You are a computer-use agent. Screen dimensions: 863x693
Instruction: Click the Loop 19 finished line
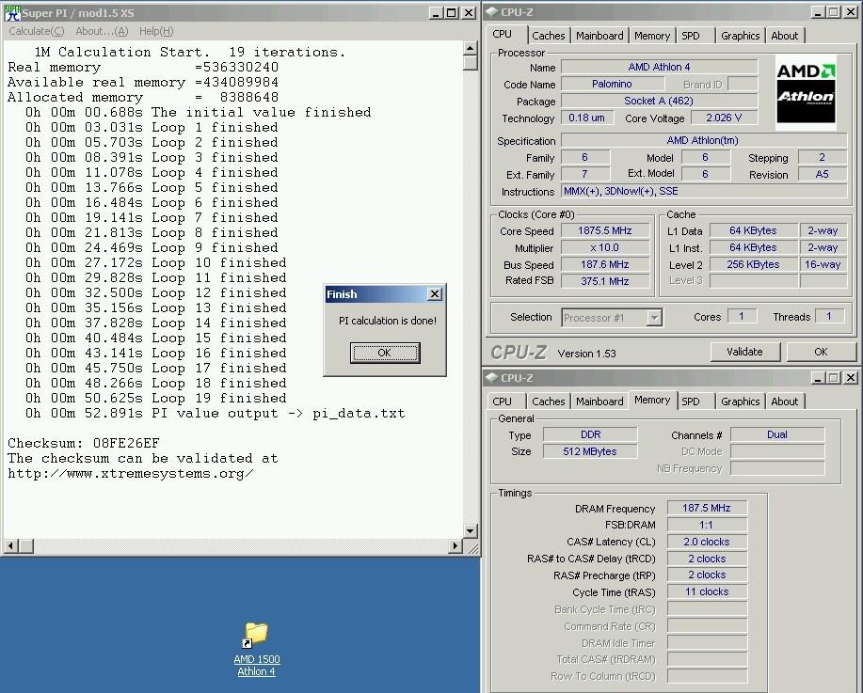[x=156, y=398]
